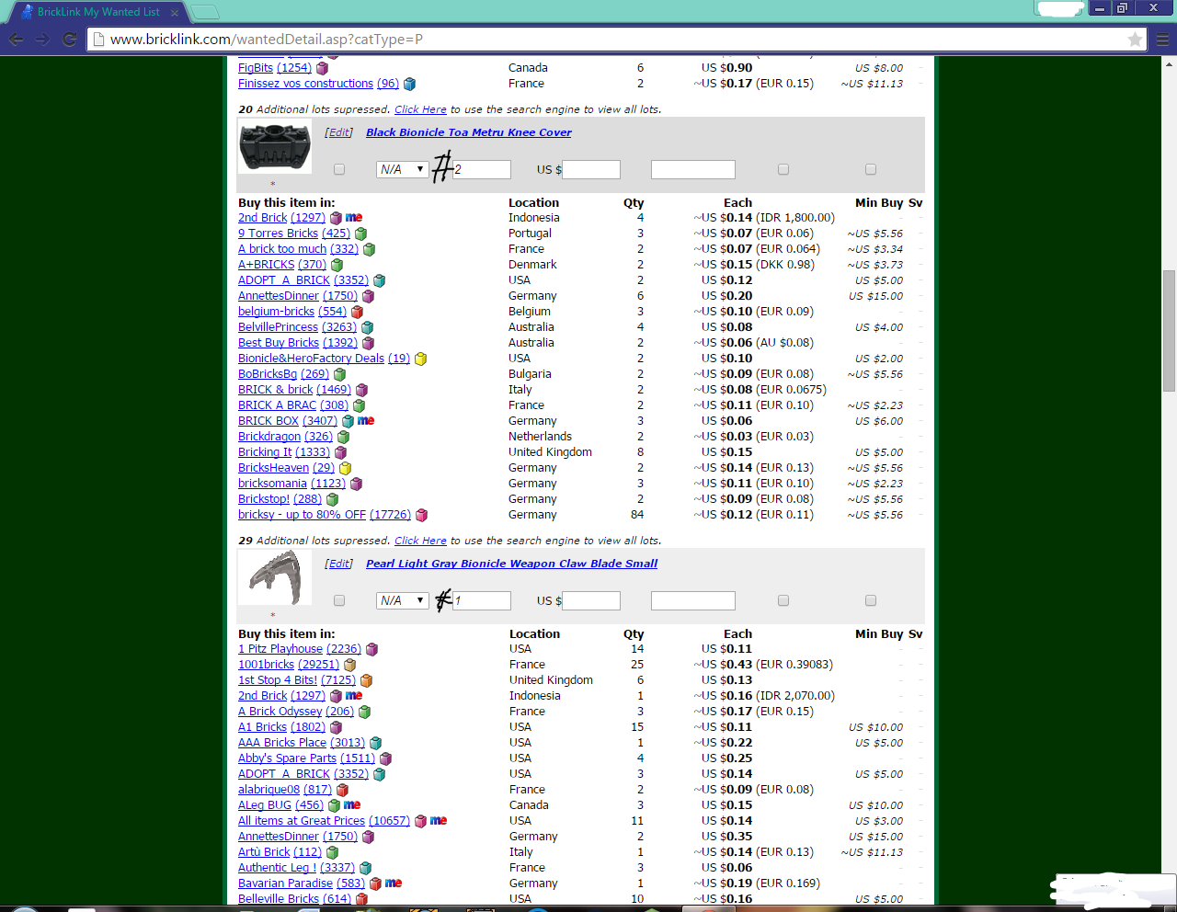This screenshot has height=912, width=1177.
Task: Click Edit for the Claw Blade Small item
Action: click(x=339, y=564)
